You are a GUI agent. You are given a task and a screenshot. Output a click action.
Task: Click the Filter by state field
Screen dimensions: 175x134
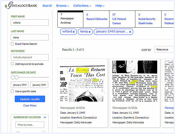point(30,125)
